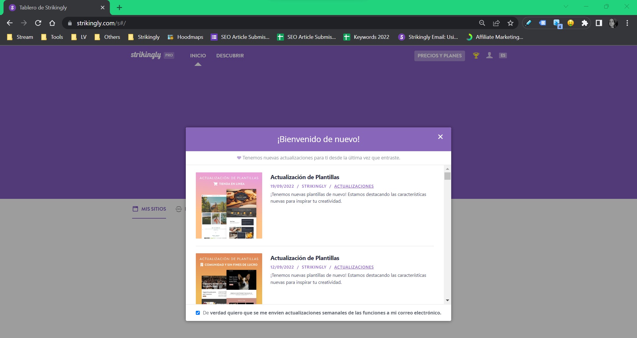
Task: Click the ES language selector
Action: (503, 55)
